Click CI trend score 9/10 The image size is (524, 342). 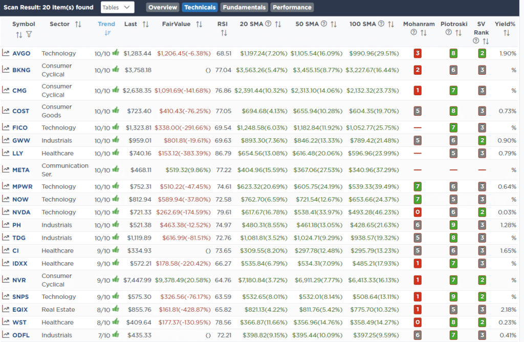103,251
